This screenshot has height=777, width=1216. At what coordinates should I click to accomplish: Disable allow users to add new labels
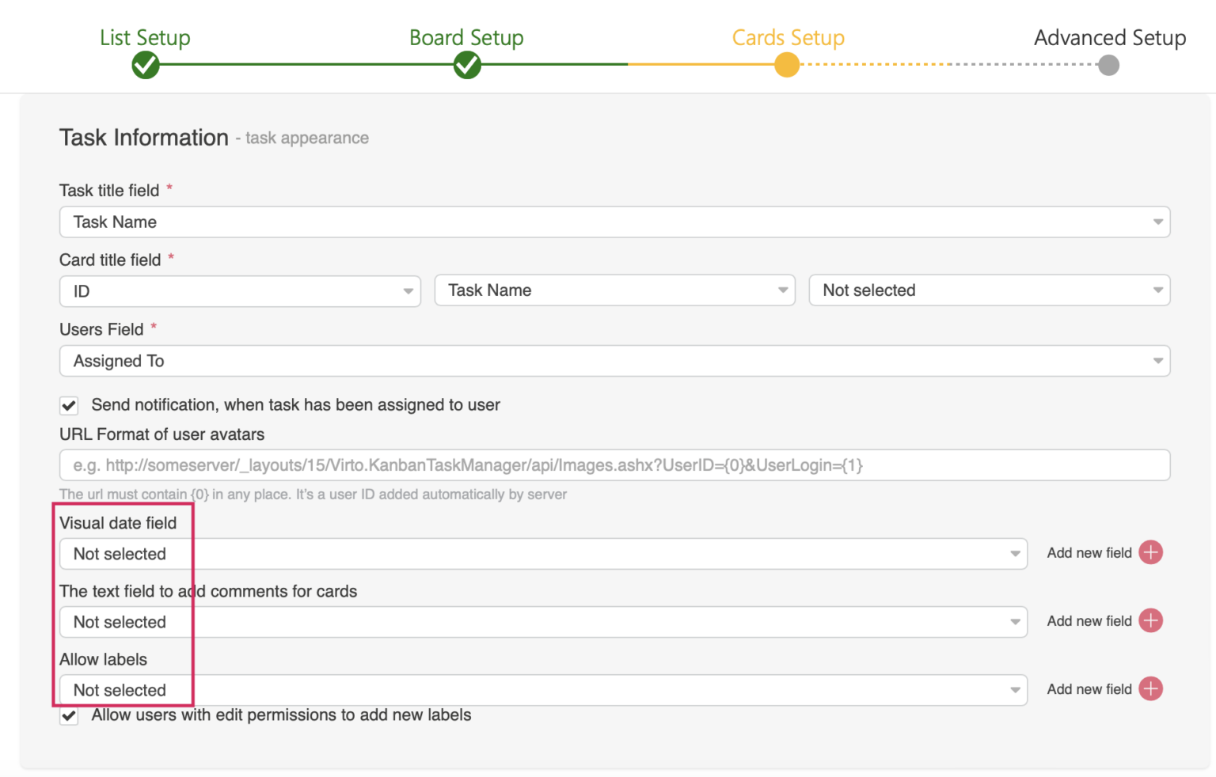68,716
